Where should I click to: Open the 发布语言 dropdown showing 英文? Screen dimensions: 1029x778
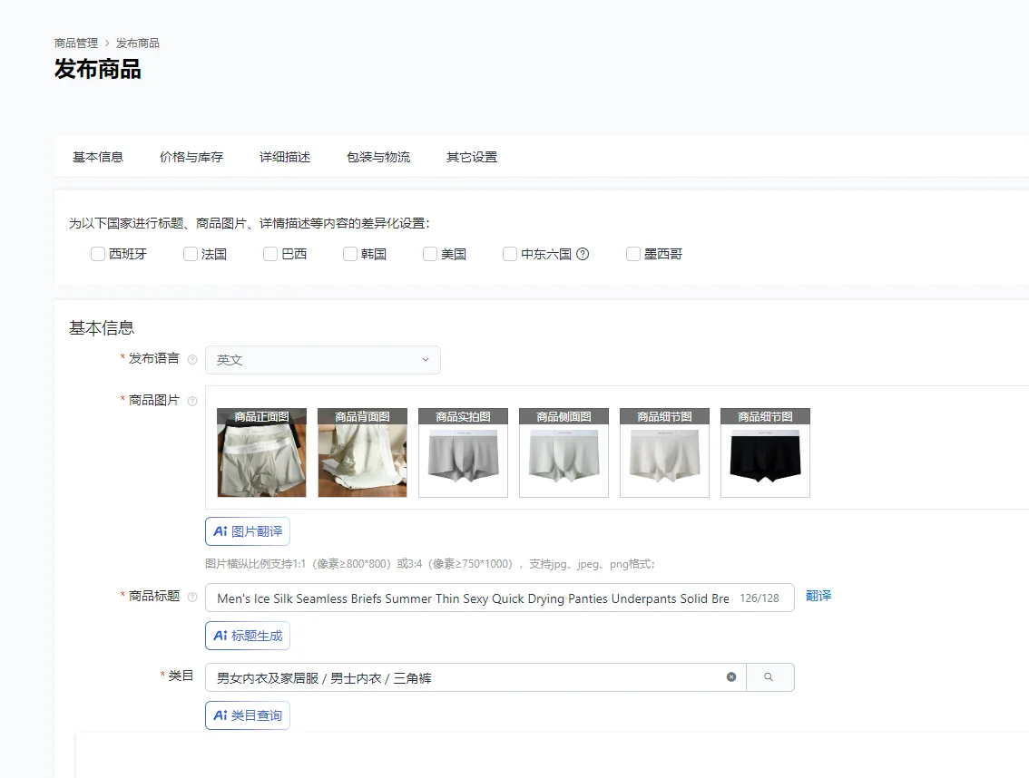point(323,360)
